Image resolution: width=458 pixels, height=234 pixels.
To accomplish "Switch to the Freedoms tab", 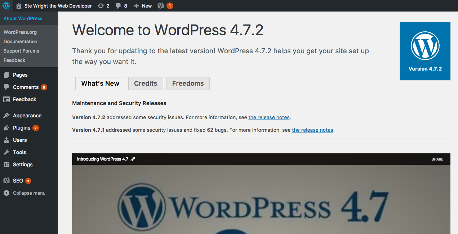I will [188, 84].
